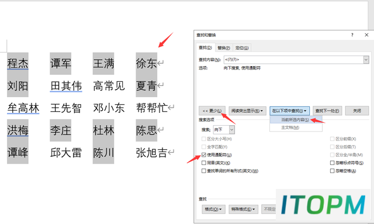
Task: Choose 主文档(M) from the menu
Action: (x=296, y=127)
